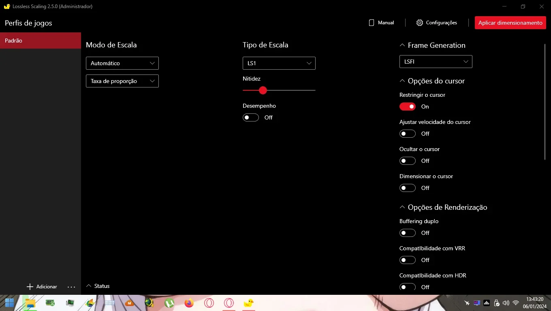
Task: Open the Lossless Scaling duck taskbar icon
Action: click(x=249, y=303)
